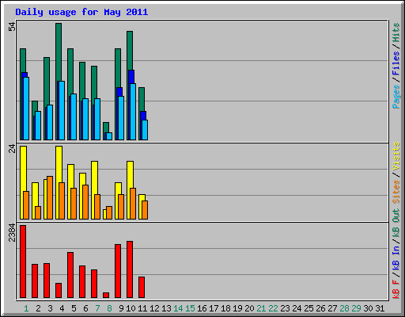Click day 21 on the x-axis
405x317 pixels.
(x=261, y=308)
